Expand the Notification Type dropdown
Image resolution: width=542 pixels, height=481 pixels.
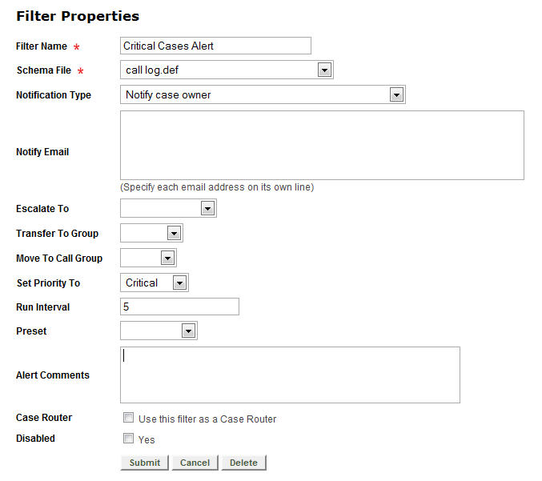pyautogui.click(x=395, y=95)
